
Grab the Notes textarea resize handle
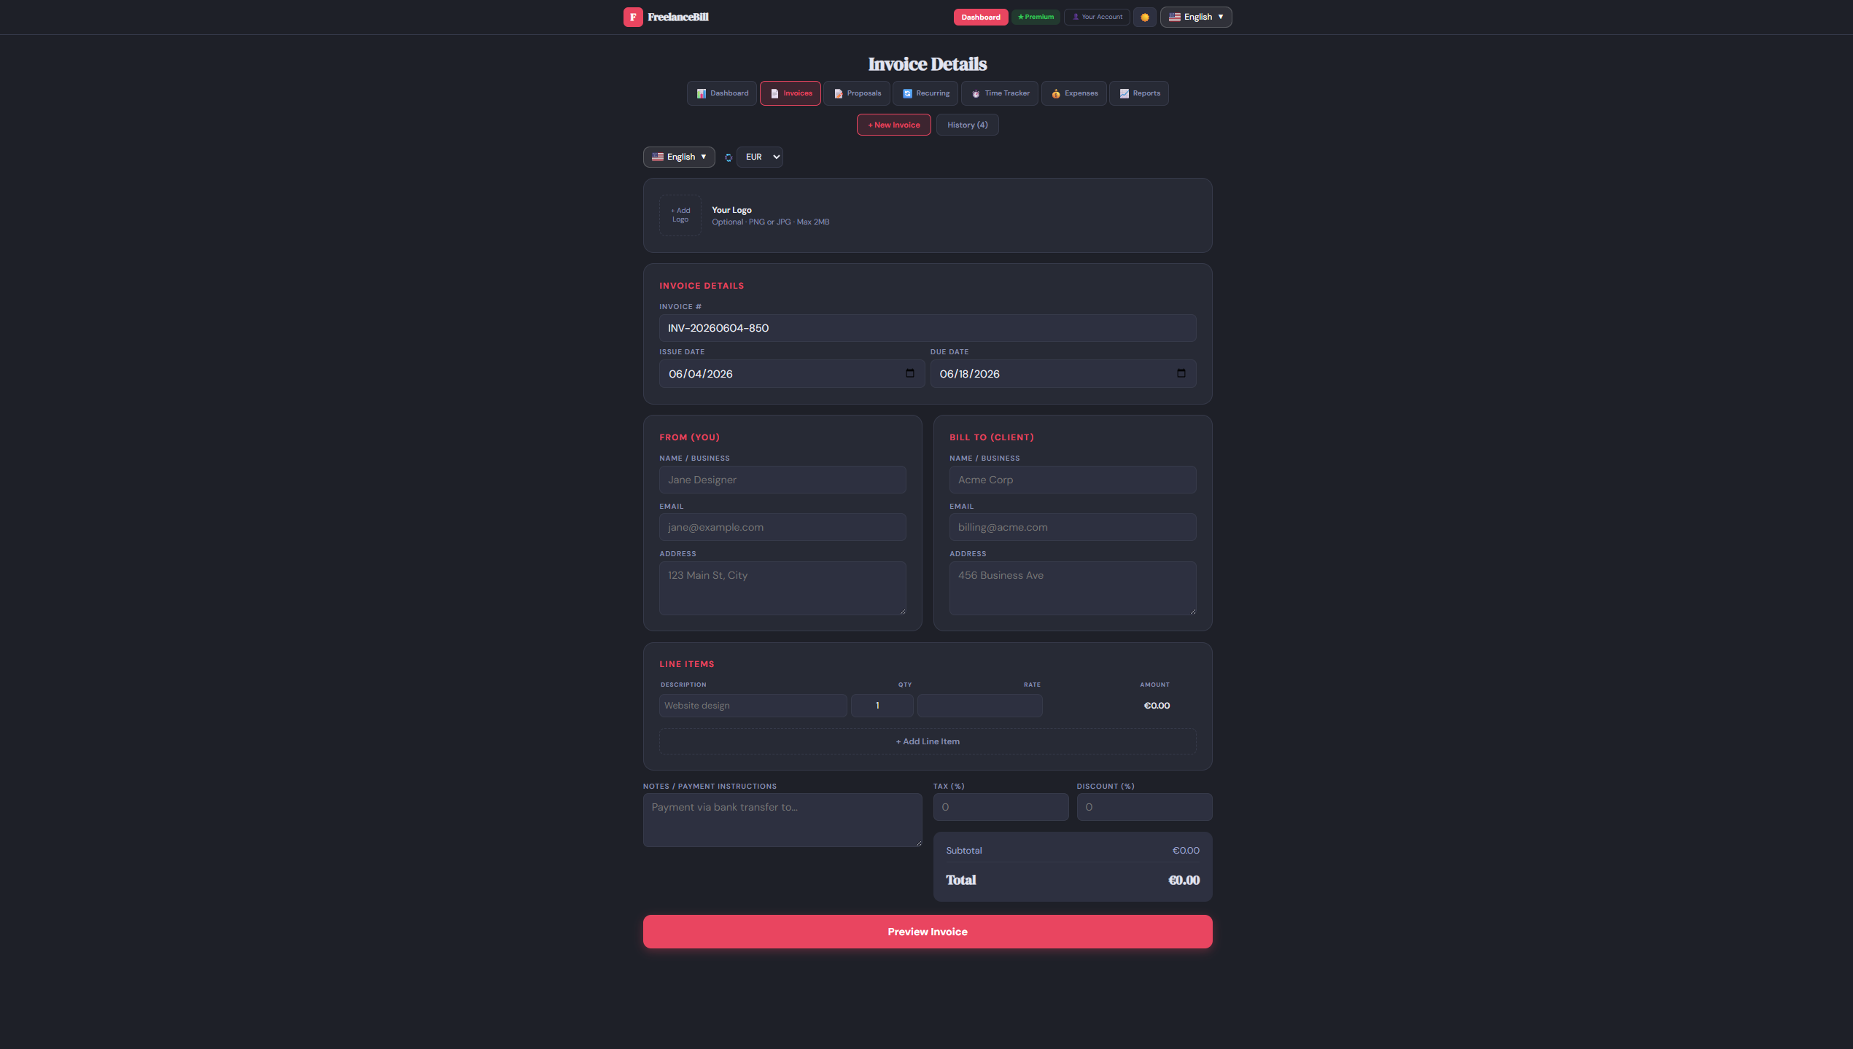[x=918, y=843]
